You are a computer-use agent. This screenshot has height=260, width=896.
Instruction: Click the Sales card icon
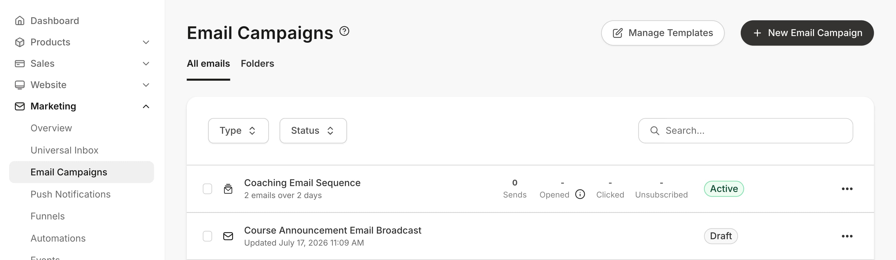(x=20, y=64)
